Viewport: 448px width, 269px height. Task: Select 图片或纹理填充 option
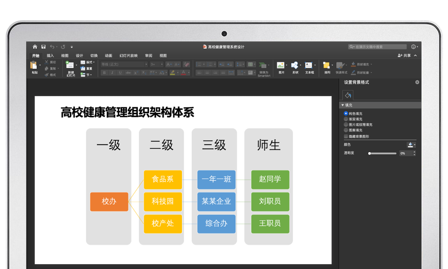pyautogui.click(x=346, y=124)
